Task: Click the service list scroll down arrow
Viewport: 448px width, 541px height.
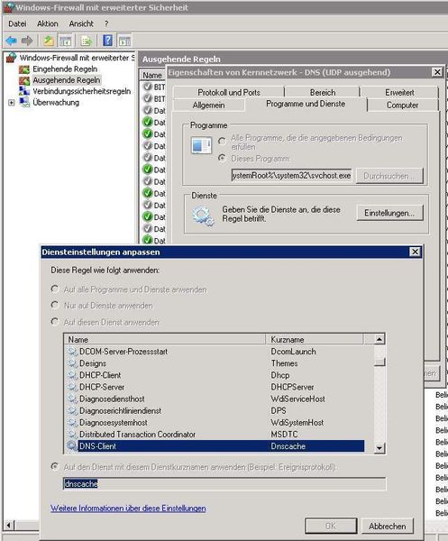Action: click(379, 448)
